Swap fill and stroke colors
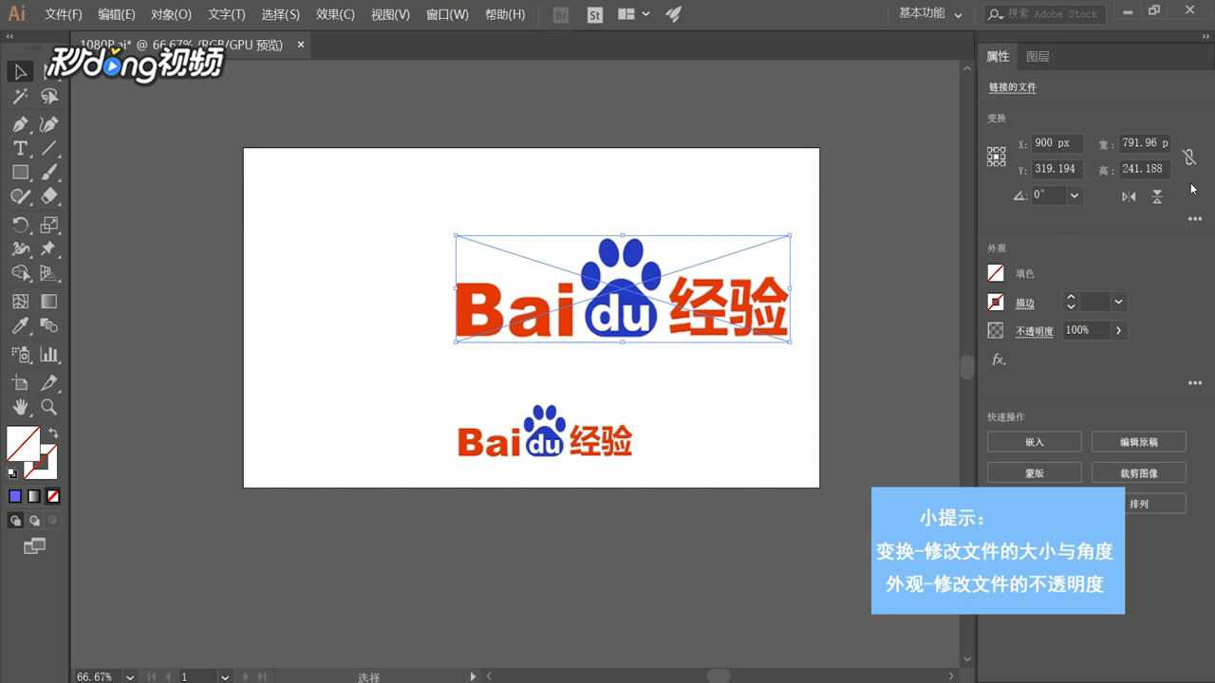1215x683 pixels. 53,433
